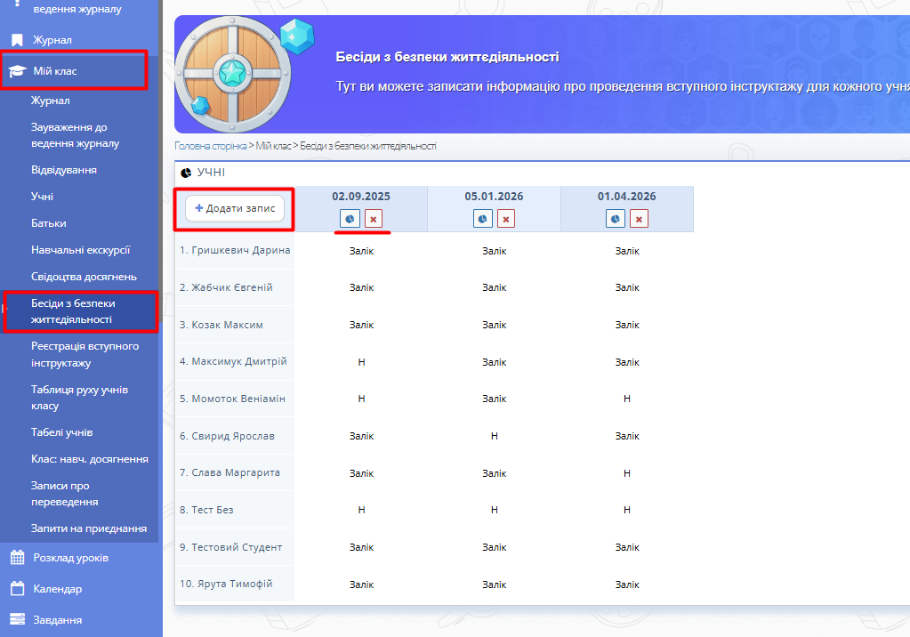Viewport: 910px width, 637px height.
Task: Open the top-level Журнал bookmark item
Action: 52,40
